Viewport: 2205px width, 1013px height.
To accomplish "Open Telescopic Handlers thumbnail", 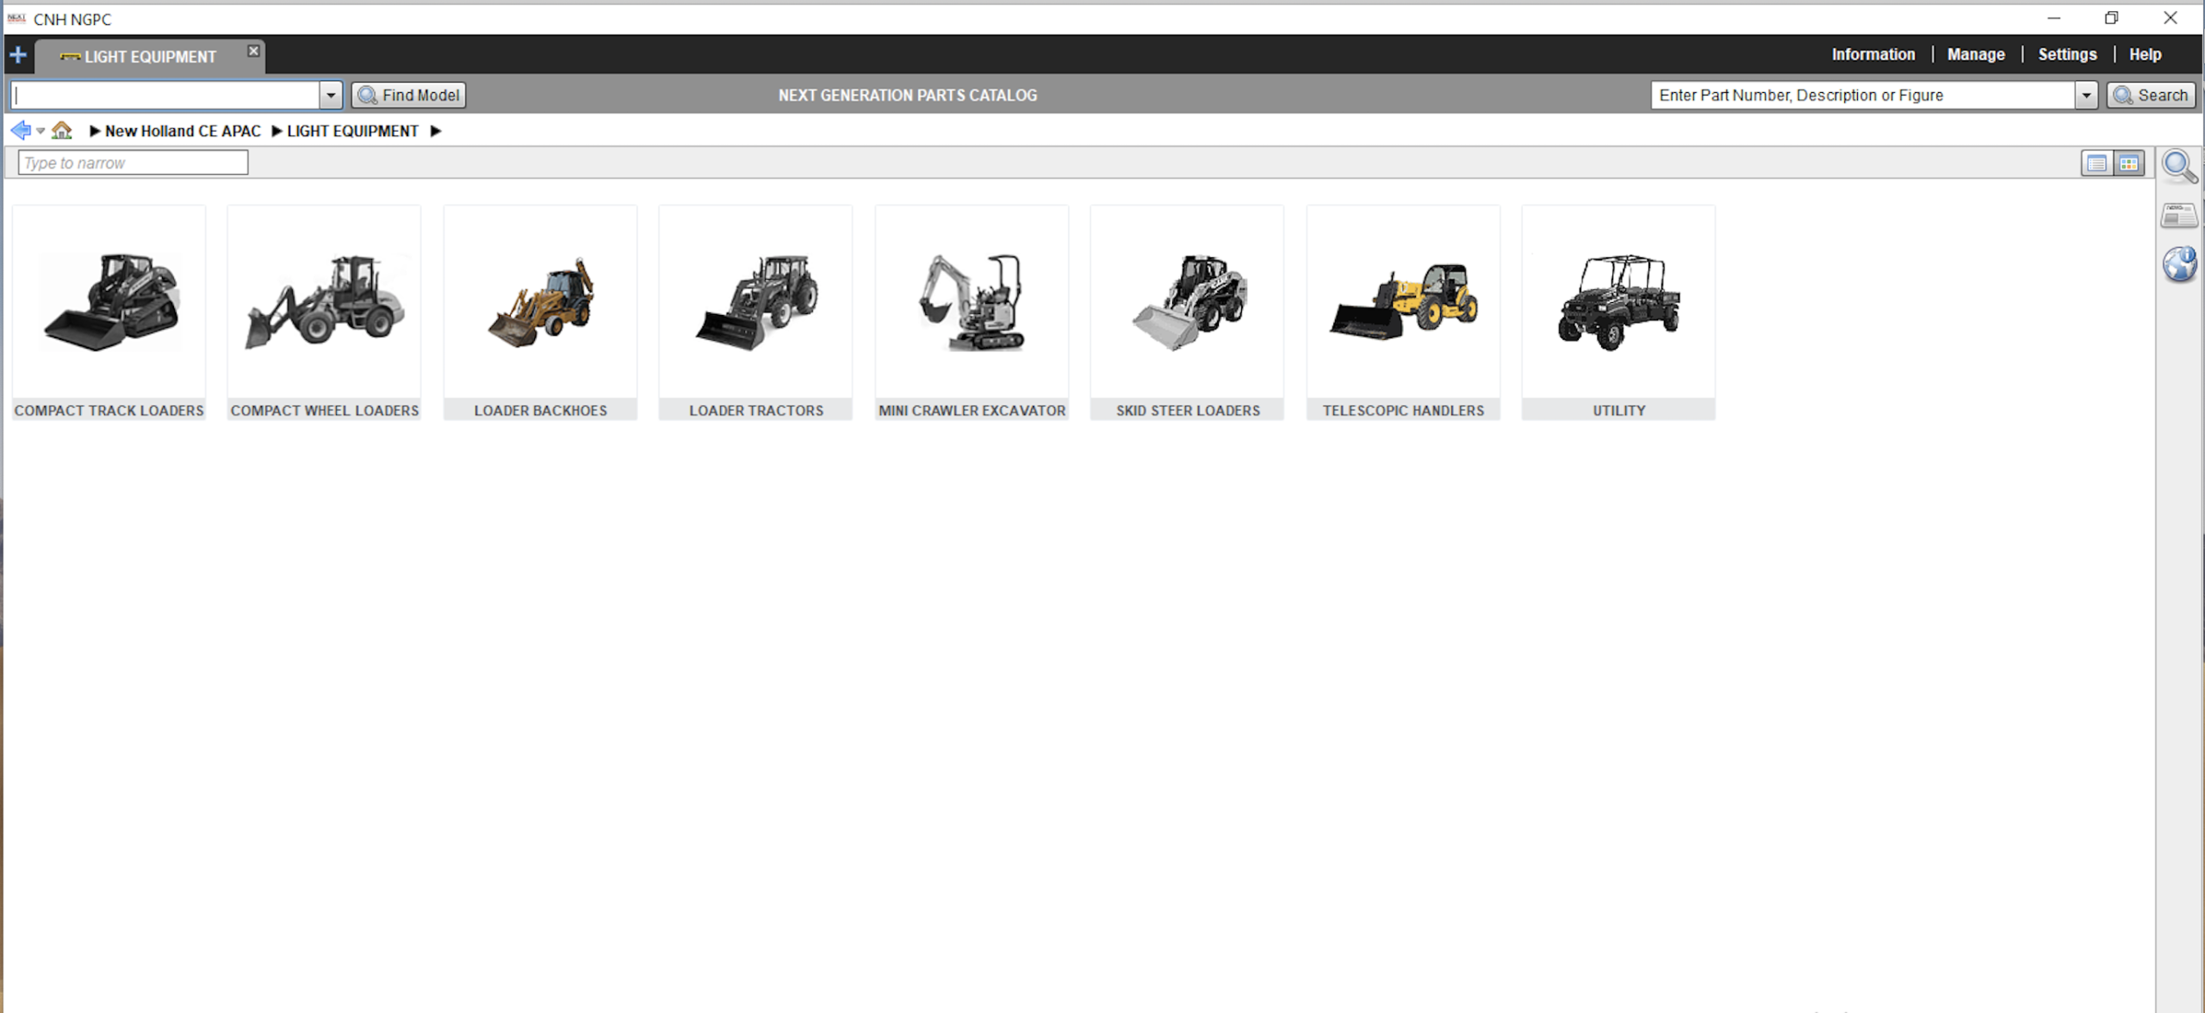I will (1404, 302).
